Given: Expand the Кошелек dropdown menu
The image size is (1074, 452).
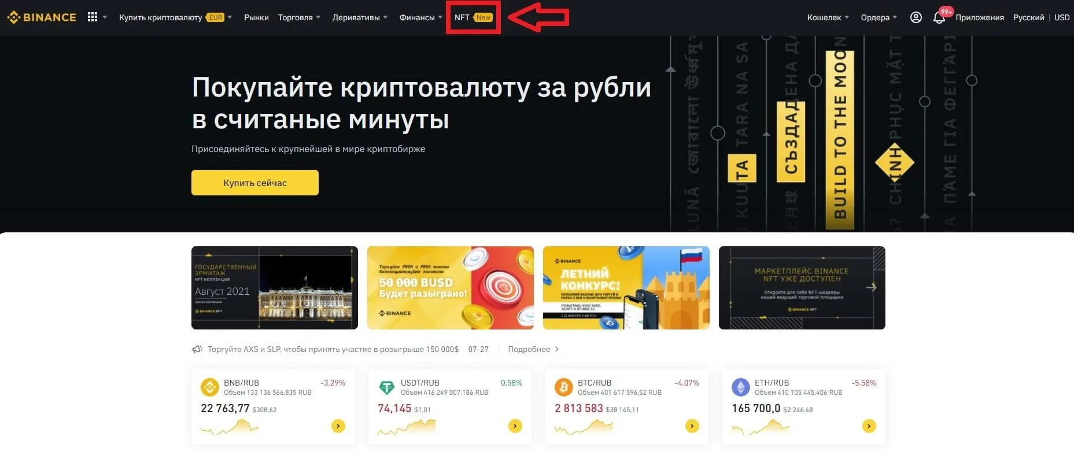Looking at the screenshot, I should click(x=828, y=17).
